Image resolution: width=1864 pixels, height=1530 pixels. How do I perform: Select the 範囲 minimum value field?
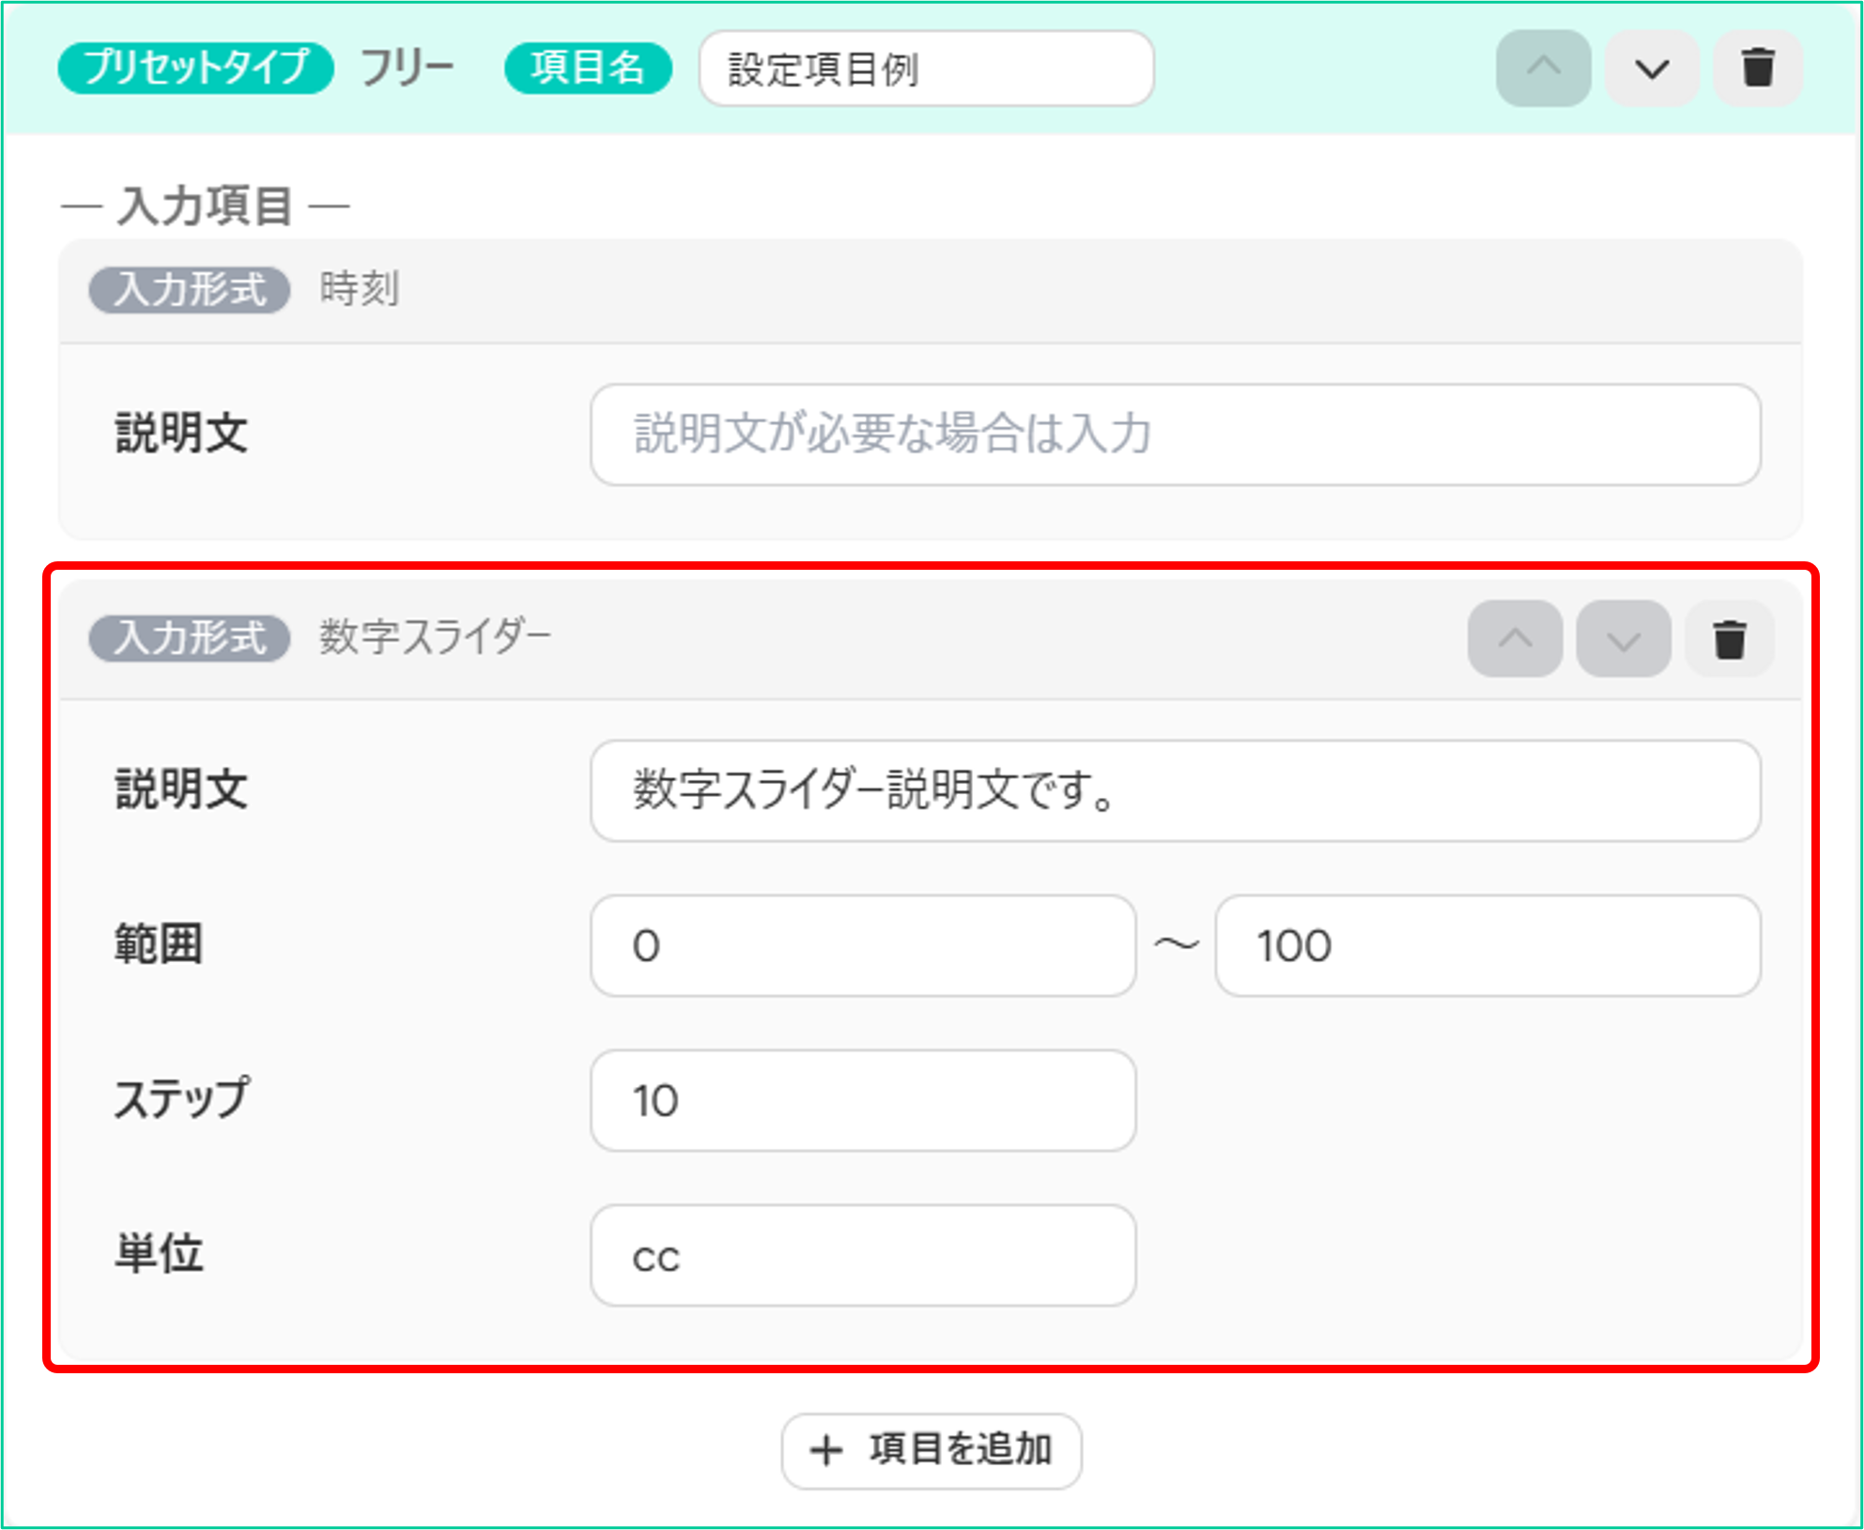click(863, 945)
